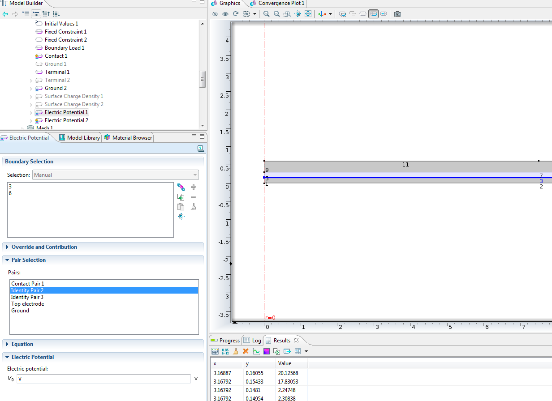This screenshot has height=401, width=552.
Task: Select Boundary Load 1 in model tree
Action: 65,48
